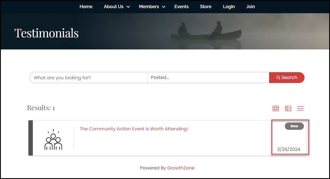
Task: Expand the Members chevron arrow
Action: coord(164,7)
